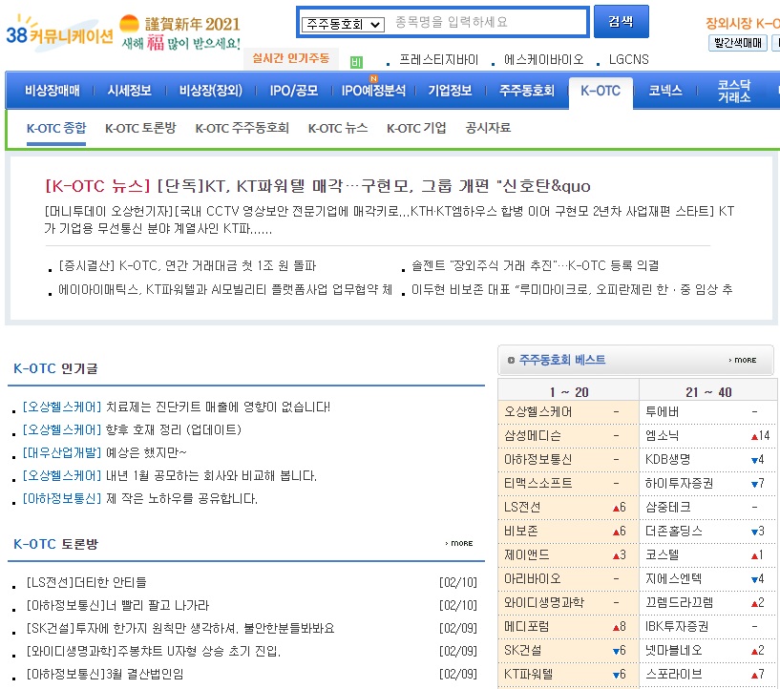Open the 코넥스 menu

pos(665,91)
